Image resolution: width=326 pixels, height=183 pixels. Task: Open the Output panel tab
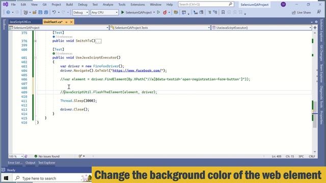coord(31,163)
